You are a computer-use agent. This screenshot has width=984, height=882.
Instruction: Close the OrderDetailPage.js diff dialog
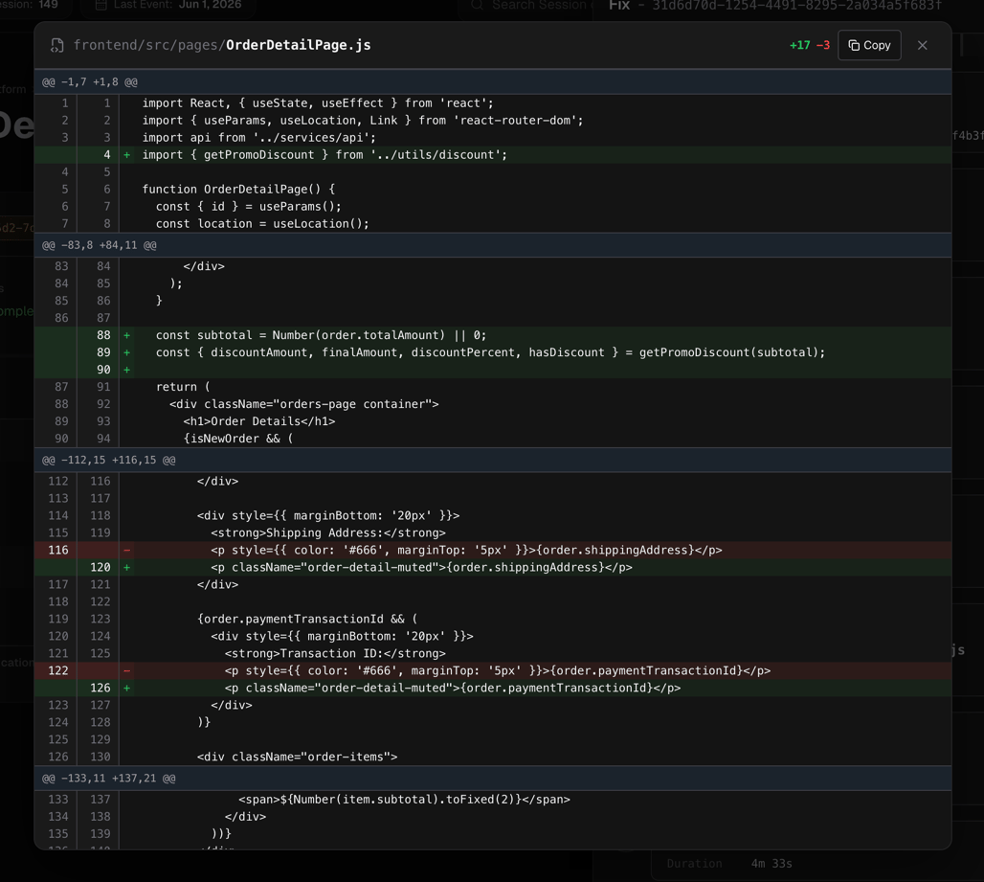[x=922, y=45]
